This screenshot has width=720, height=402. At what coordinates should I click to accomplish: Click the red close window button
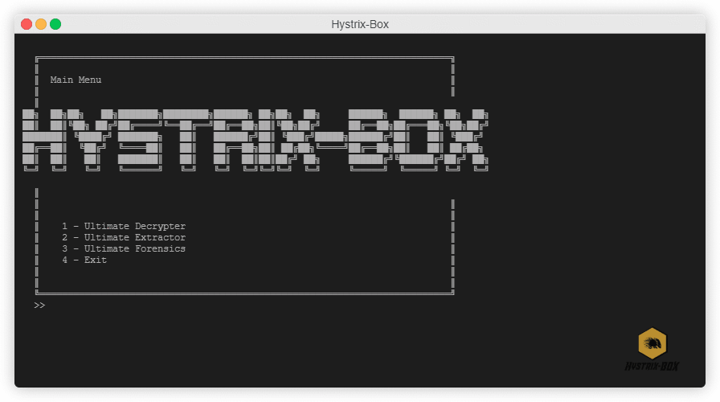pos(27,24)
